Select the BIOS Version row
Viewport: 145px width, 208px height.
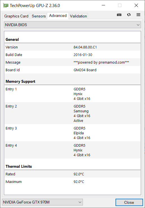(x=72, y=47)
